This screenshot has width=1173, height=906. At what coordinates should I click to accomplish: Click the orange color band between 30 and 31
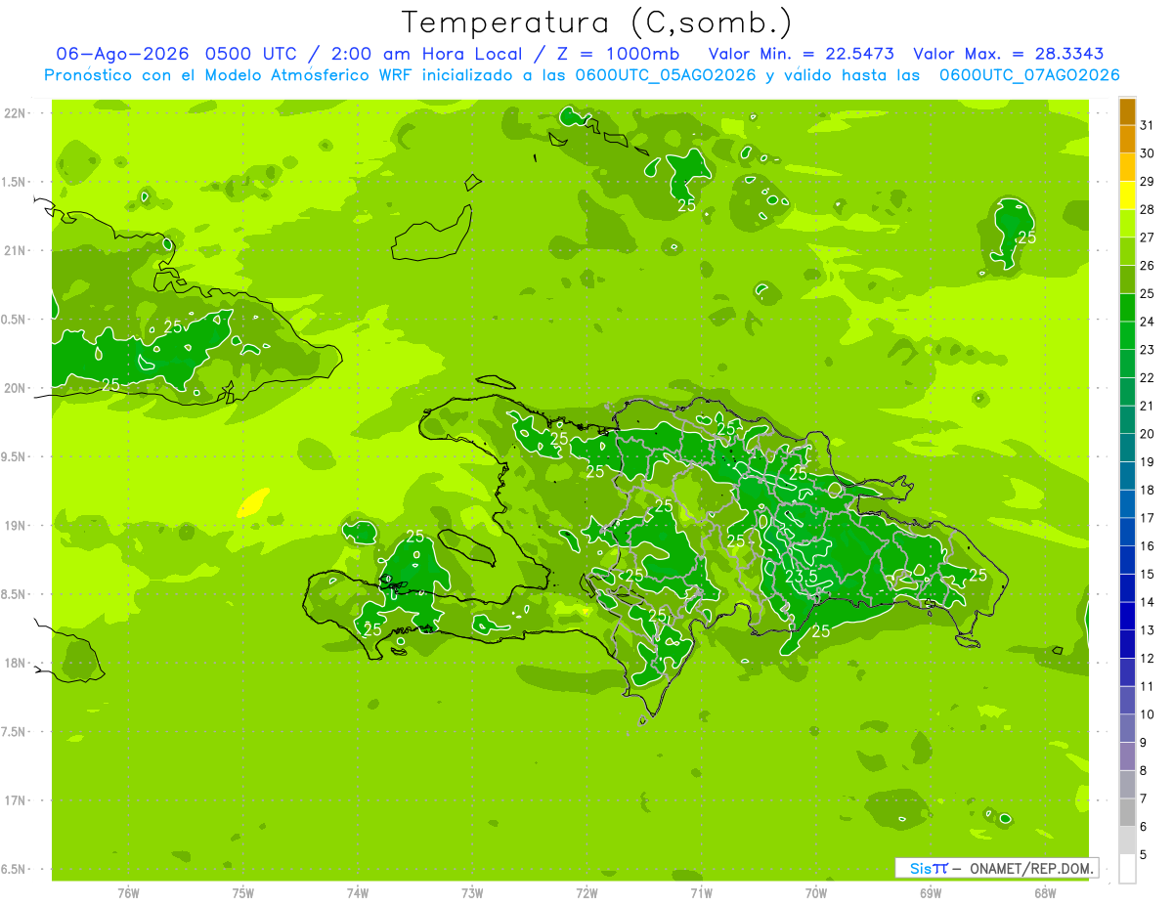coord(1127,140)
